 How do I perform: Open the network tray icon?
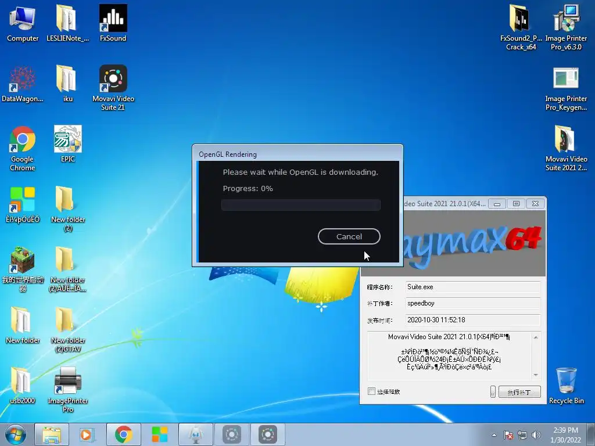[522, 435]
